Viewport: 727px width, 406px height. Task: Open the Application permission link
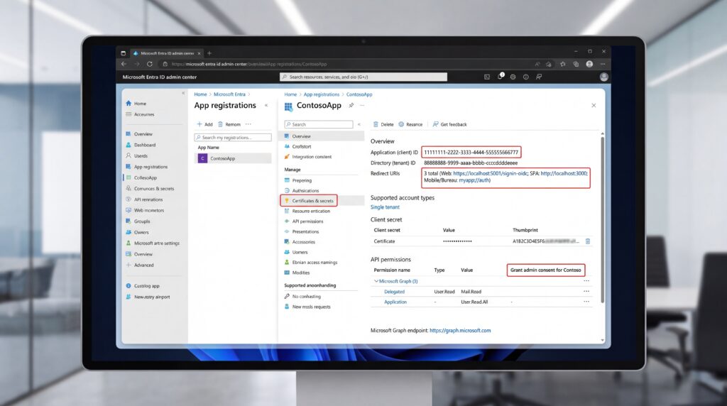[395, 302]
